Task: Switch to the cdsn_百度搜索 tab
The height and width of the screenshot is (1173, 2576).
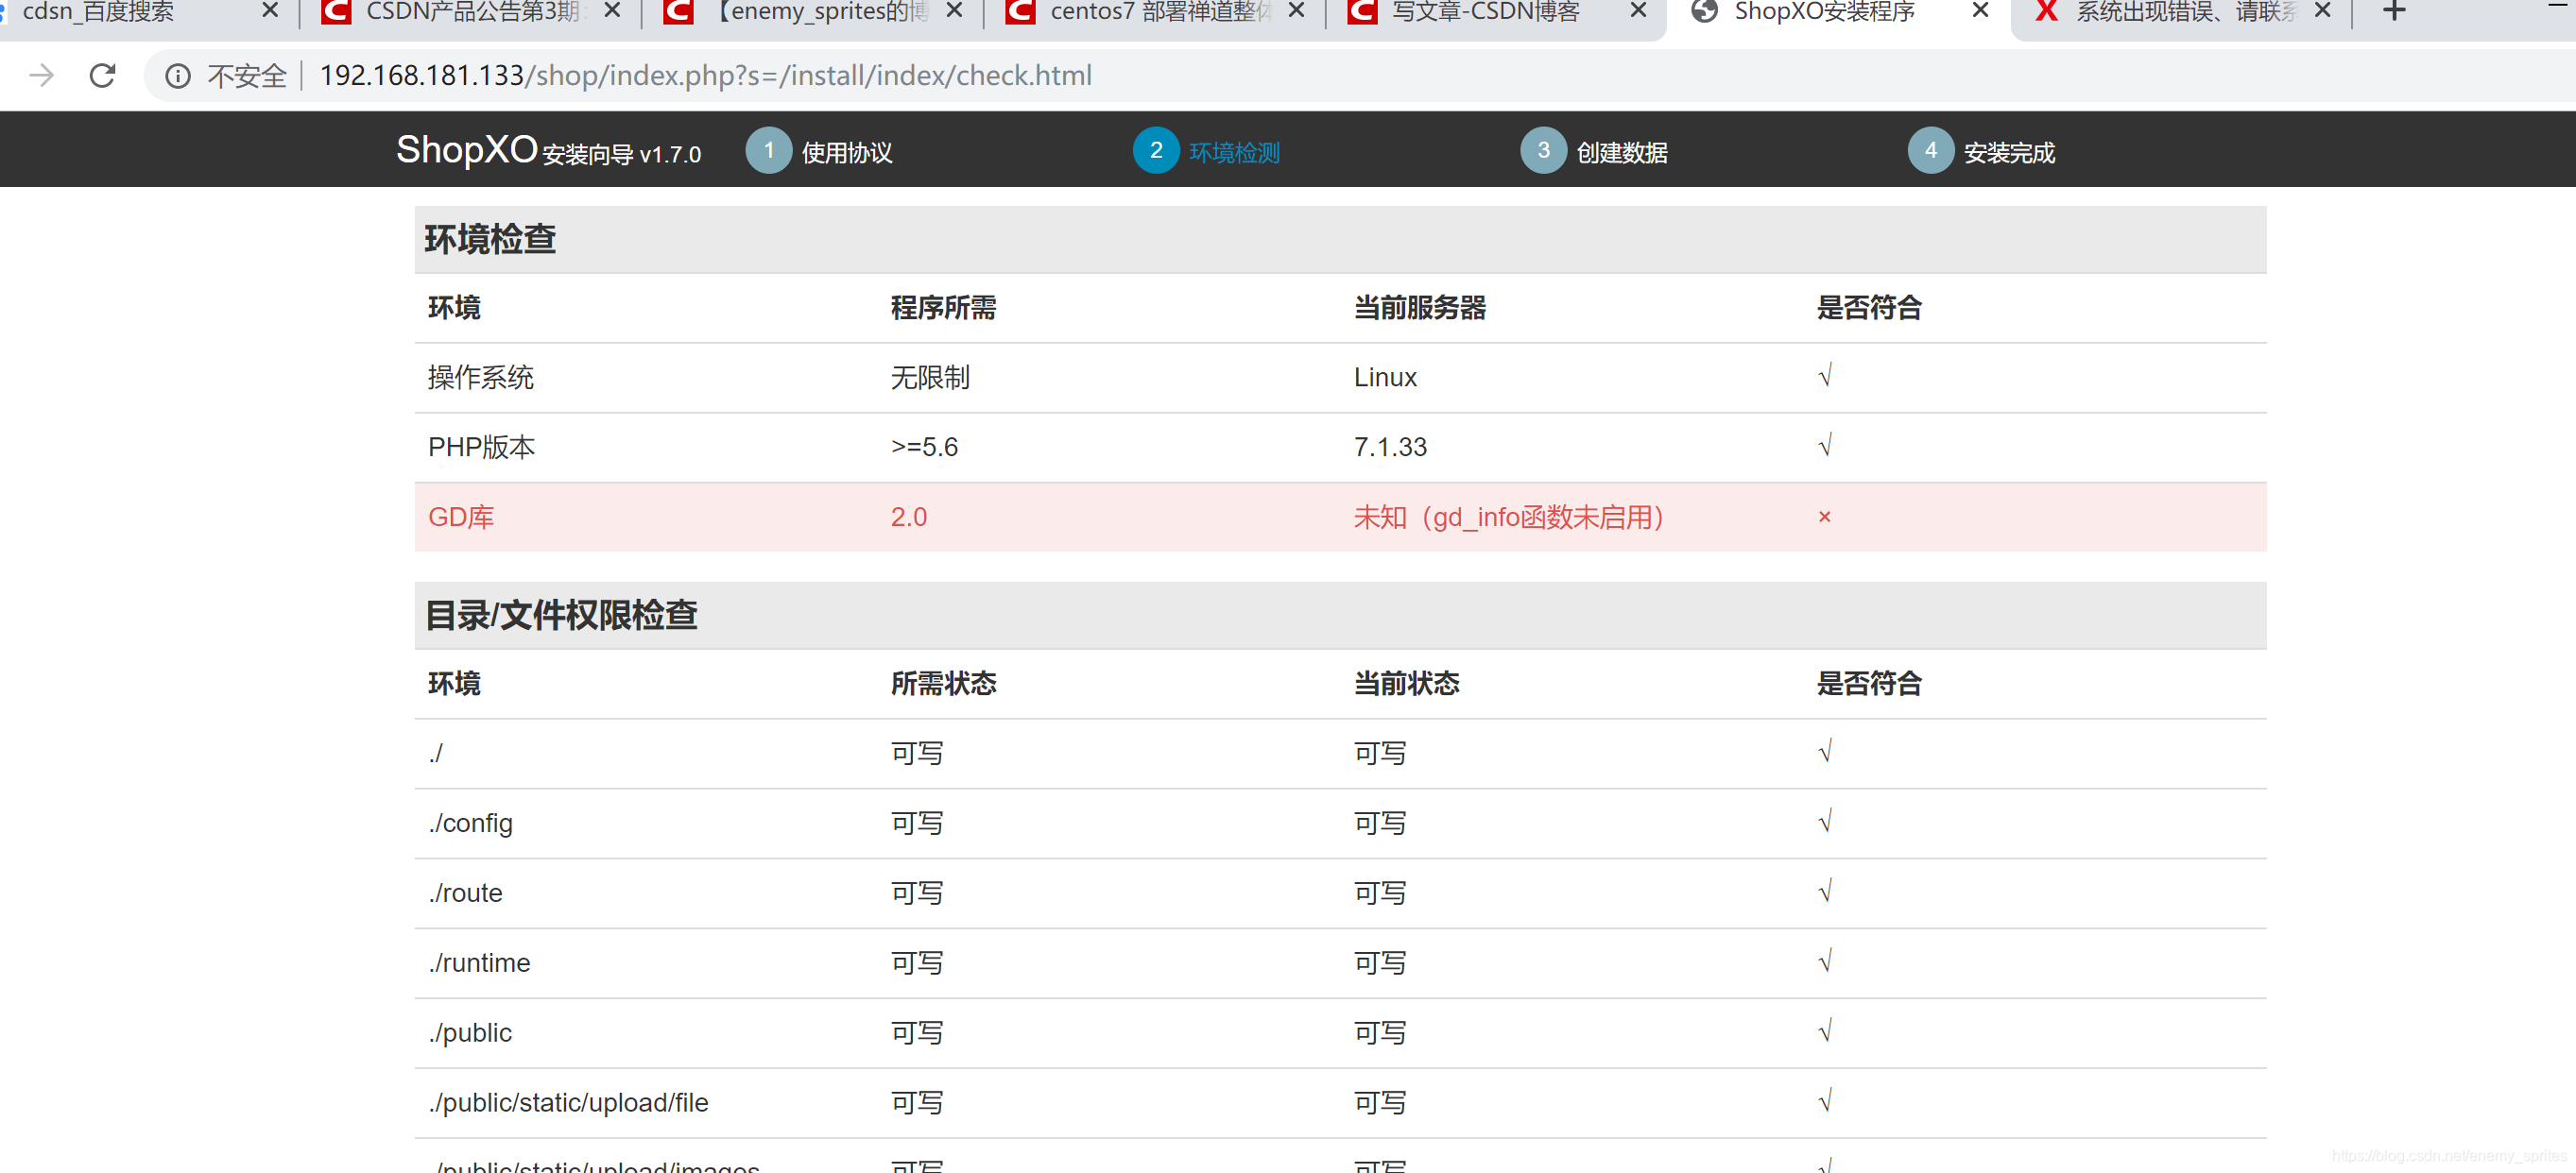Action: tap(130, 12)
